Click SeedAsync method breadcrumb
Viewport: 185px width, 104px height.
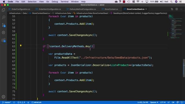[140, 13]
